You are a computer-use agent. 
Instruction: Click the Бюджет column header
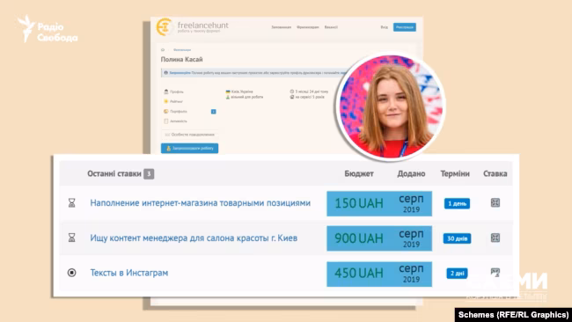pos(359,173)
